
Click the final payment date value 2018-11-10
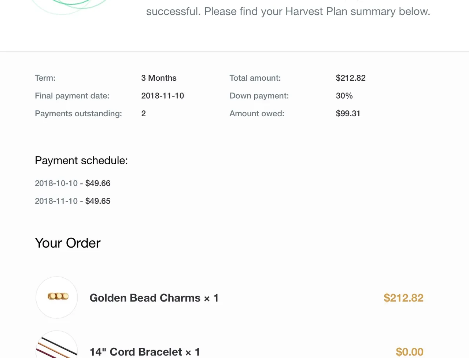163,96
